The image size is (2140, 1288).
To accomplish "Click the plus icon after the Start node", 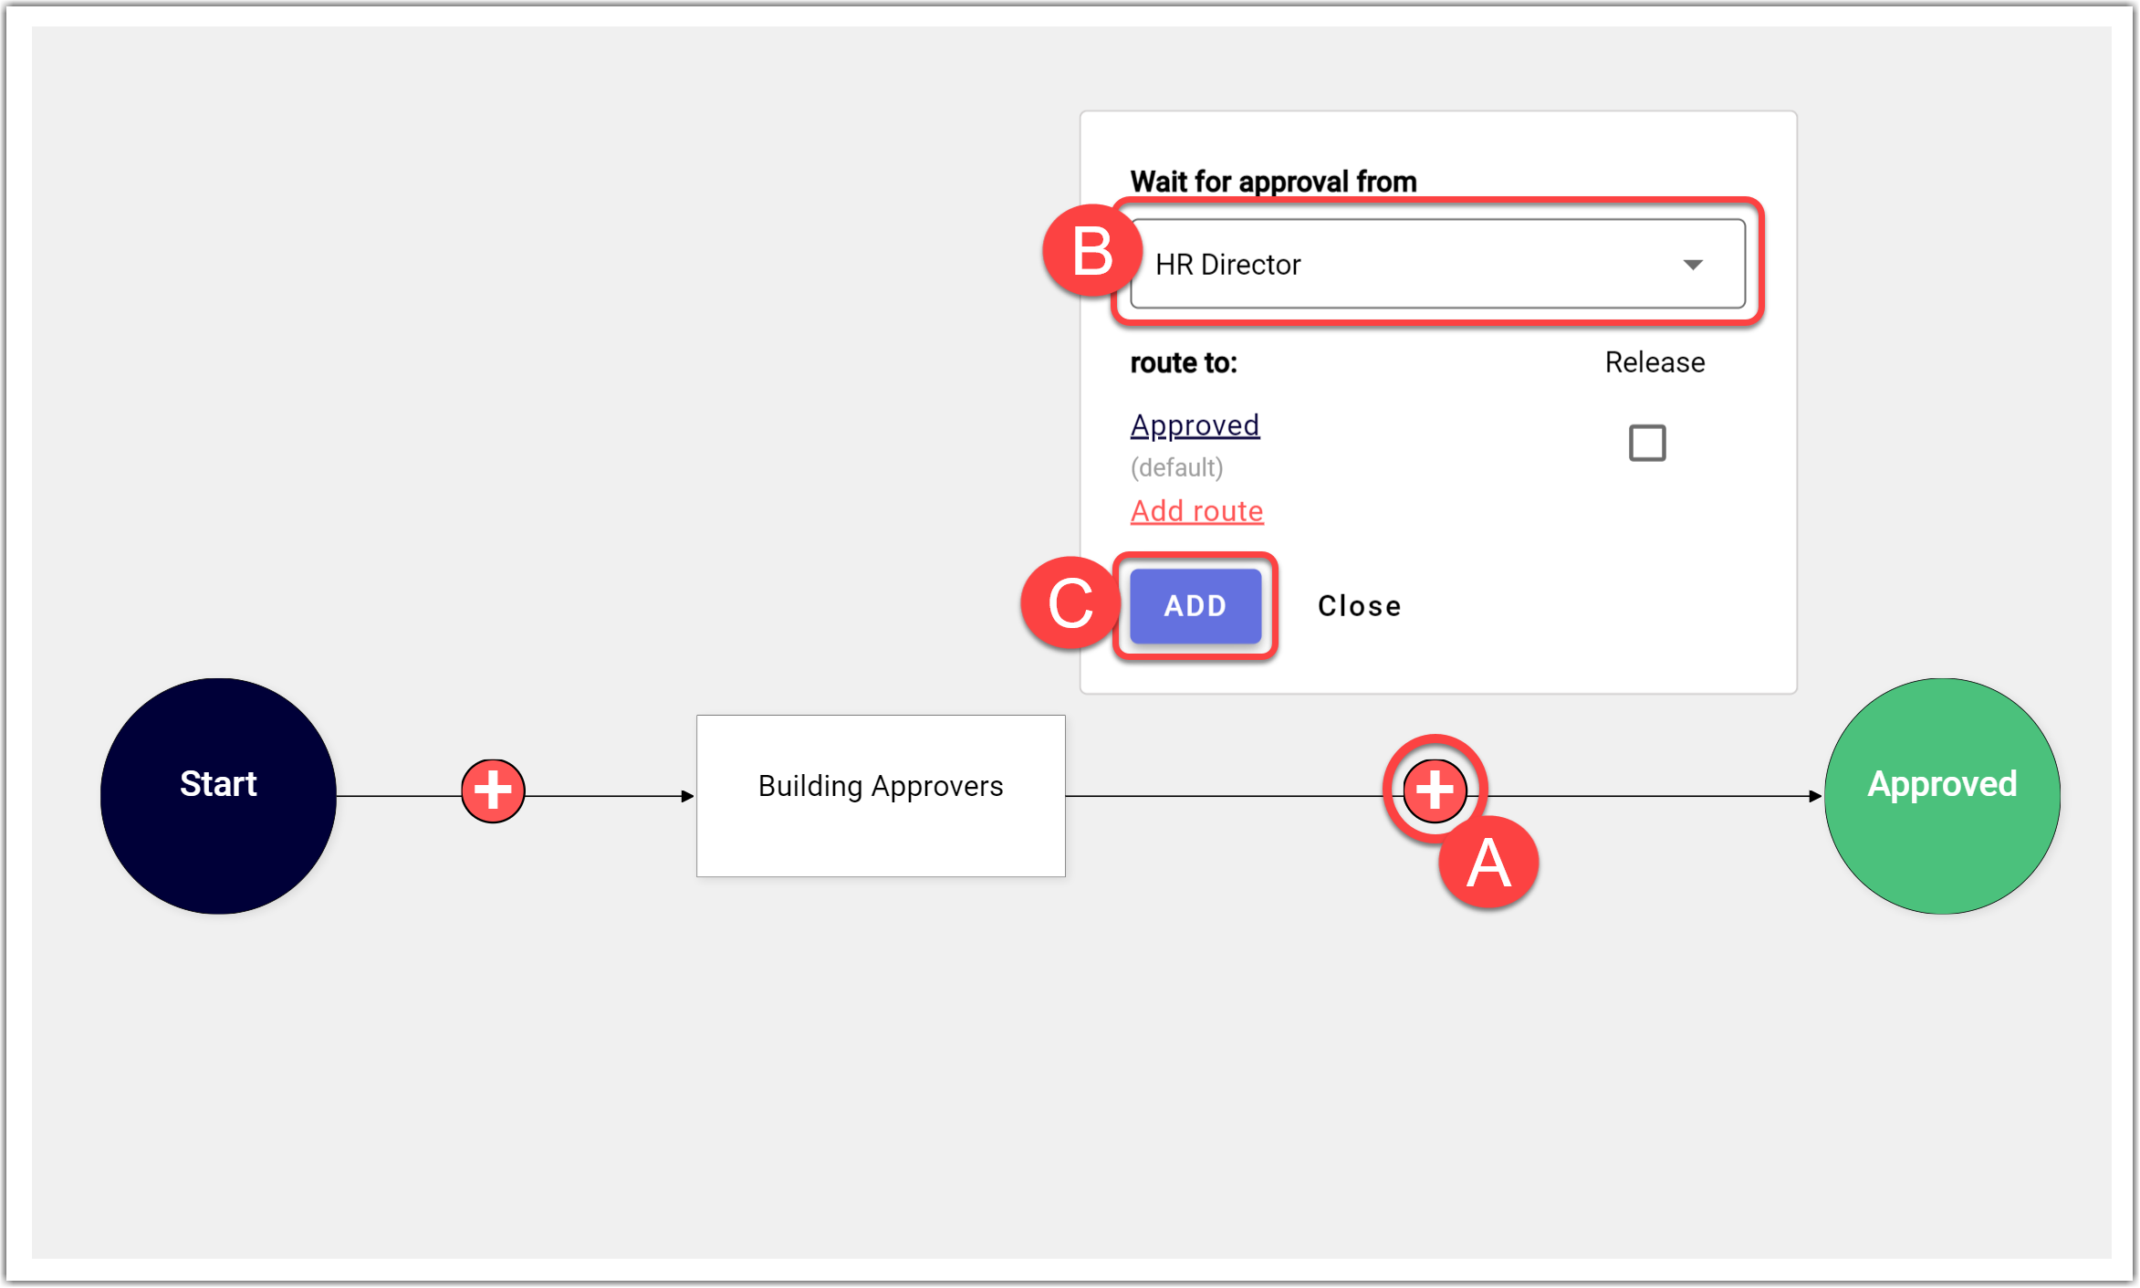I will point(493,791).
